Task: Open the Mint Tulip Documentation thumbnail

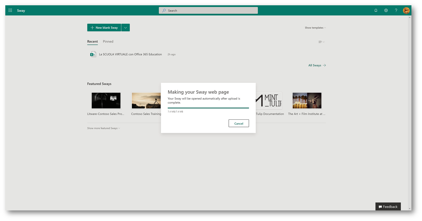Action: 269,101
